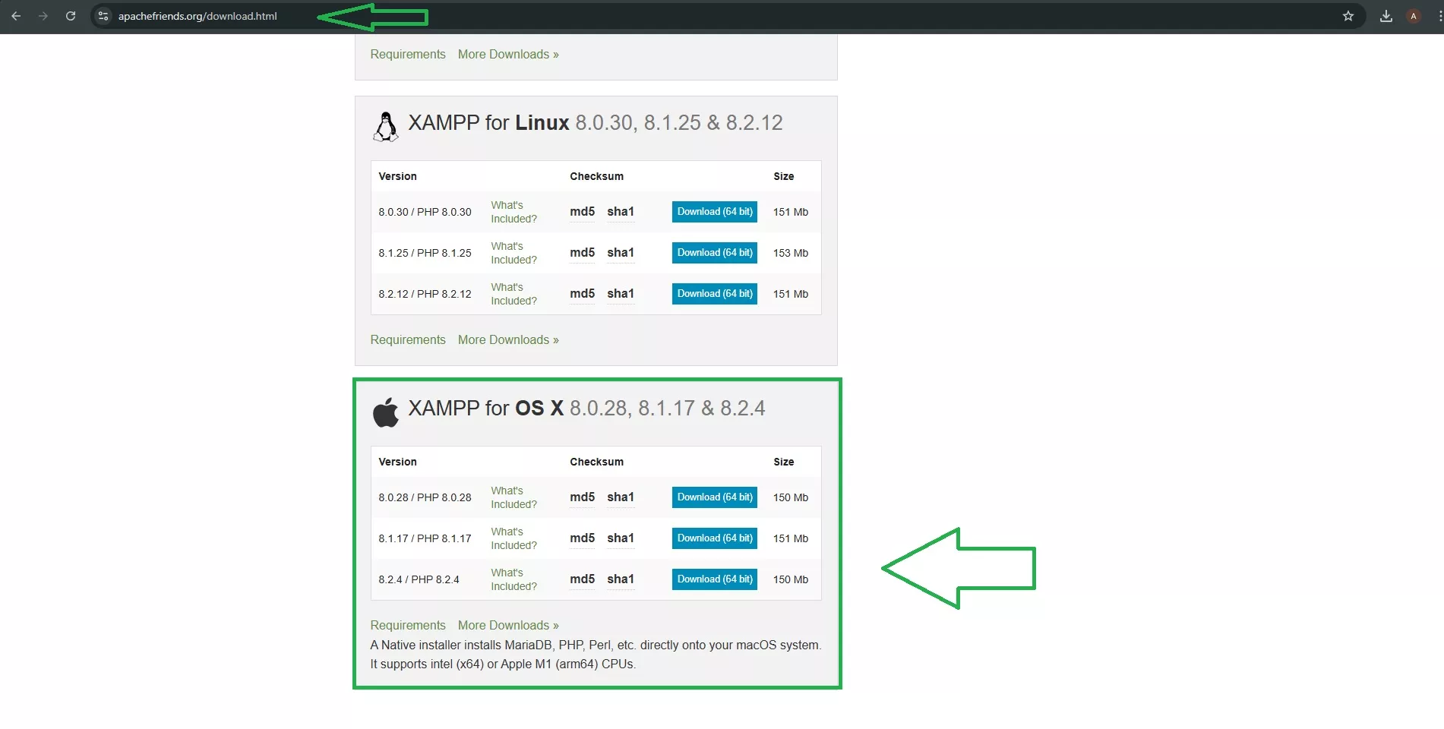Click the browser back arrow
This screenshot has width=1444, height=729.
pos(16,16)
